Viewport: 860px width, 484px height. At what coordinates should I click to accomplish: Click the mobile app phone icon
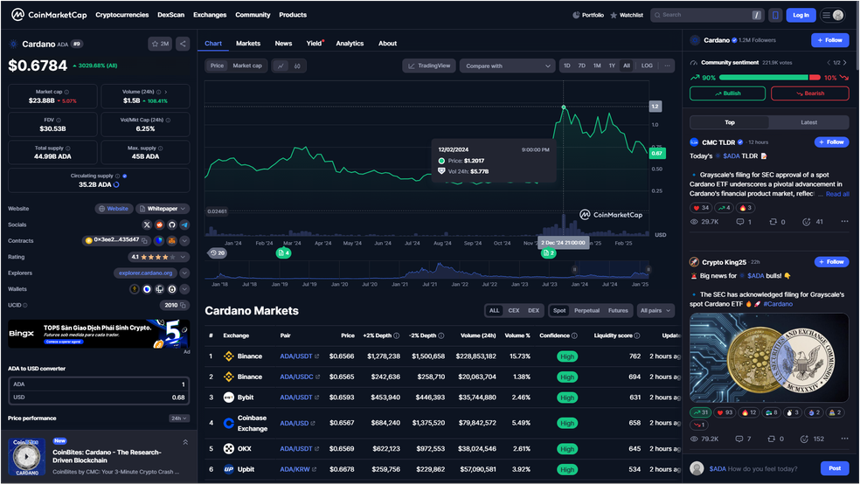pos(775,16)
